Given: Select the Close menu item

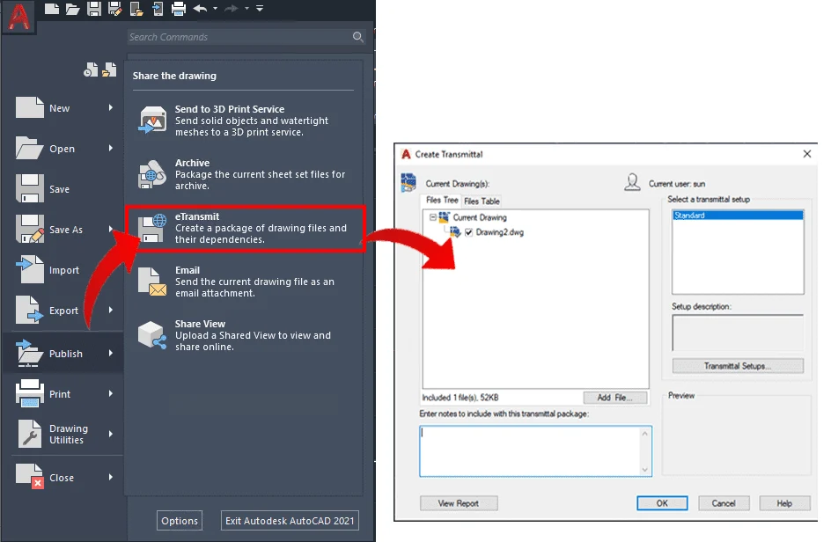Looking at the screenshot, I should [x=63, y=478].
